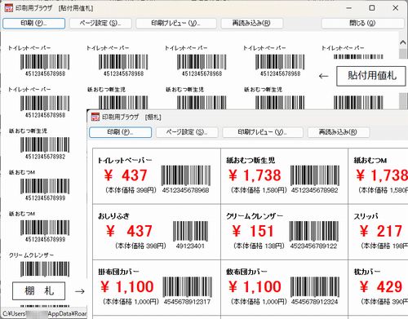Click the 紙おむつM shelf tag name
Viewport: 408px width, 319px height.
pos(370,161)
